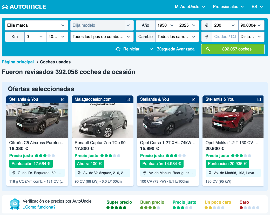The image size is (270, 215).
Task: Click the AutoUncle car logo
Action: [5, 7]
